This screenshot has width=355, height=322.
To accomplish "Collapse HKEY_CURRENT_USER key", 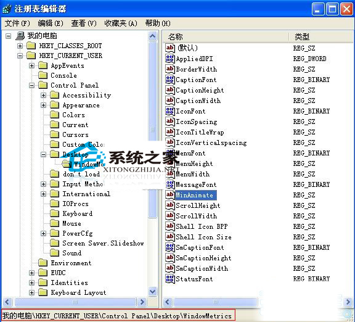I will tap(20, 56).
